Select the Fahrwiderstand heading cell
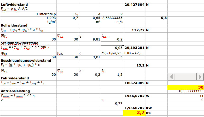 click(x=28, y=79)
